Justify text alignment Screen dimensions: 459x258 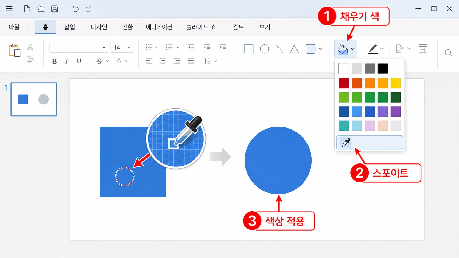(x=191, y=61)
